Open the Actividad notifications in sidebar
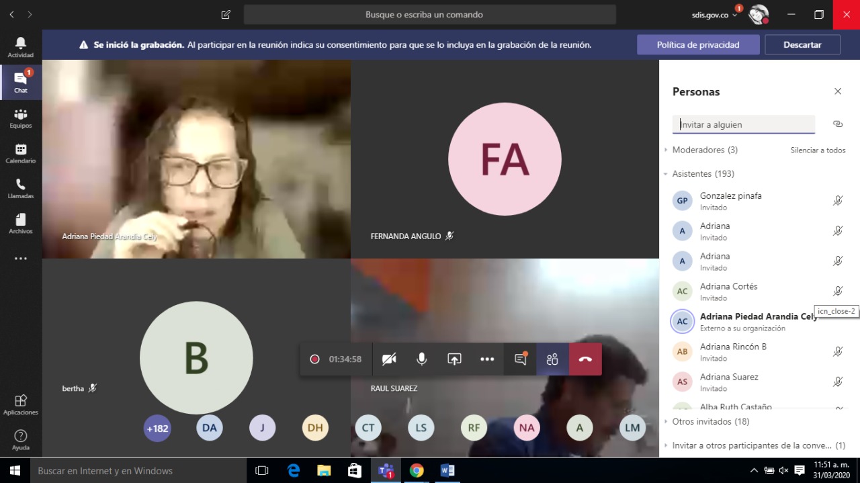 [x=21, y=47]
